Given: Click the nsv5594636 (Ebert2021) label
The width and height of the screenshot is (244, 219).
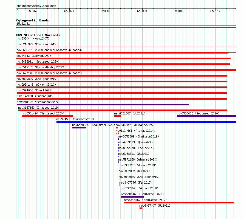Looking at the screenshot, I should point(35,90).
